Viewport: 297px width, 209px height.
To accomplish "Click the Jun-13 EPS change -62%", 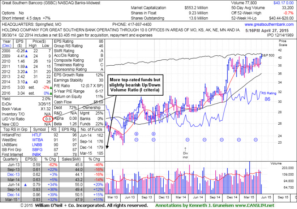I will click(x=52, y=165).
